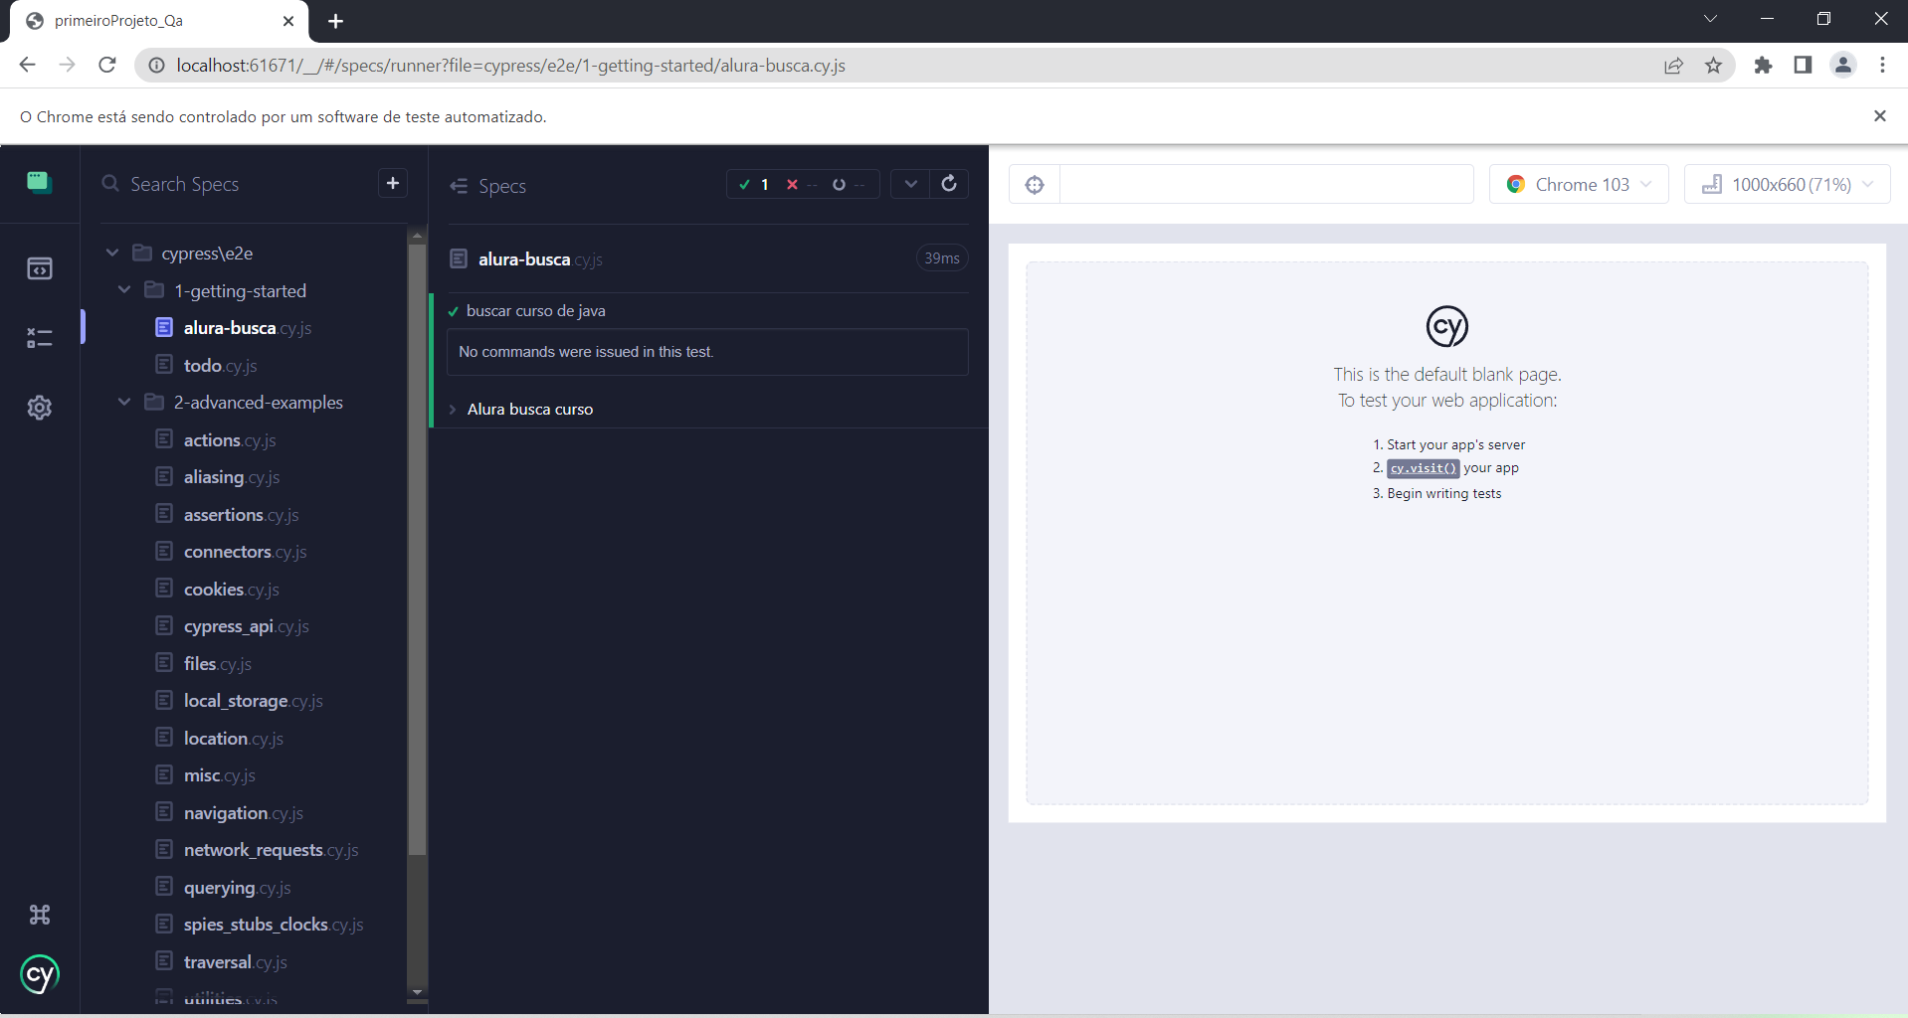The height and width of the screenshot is (1018, 1908).
Task: Bookmark this page with the star icon
Action: tap(1713, 66)
